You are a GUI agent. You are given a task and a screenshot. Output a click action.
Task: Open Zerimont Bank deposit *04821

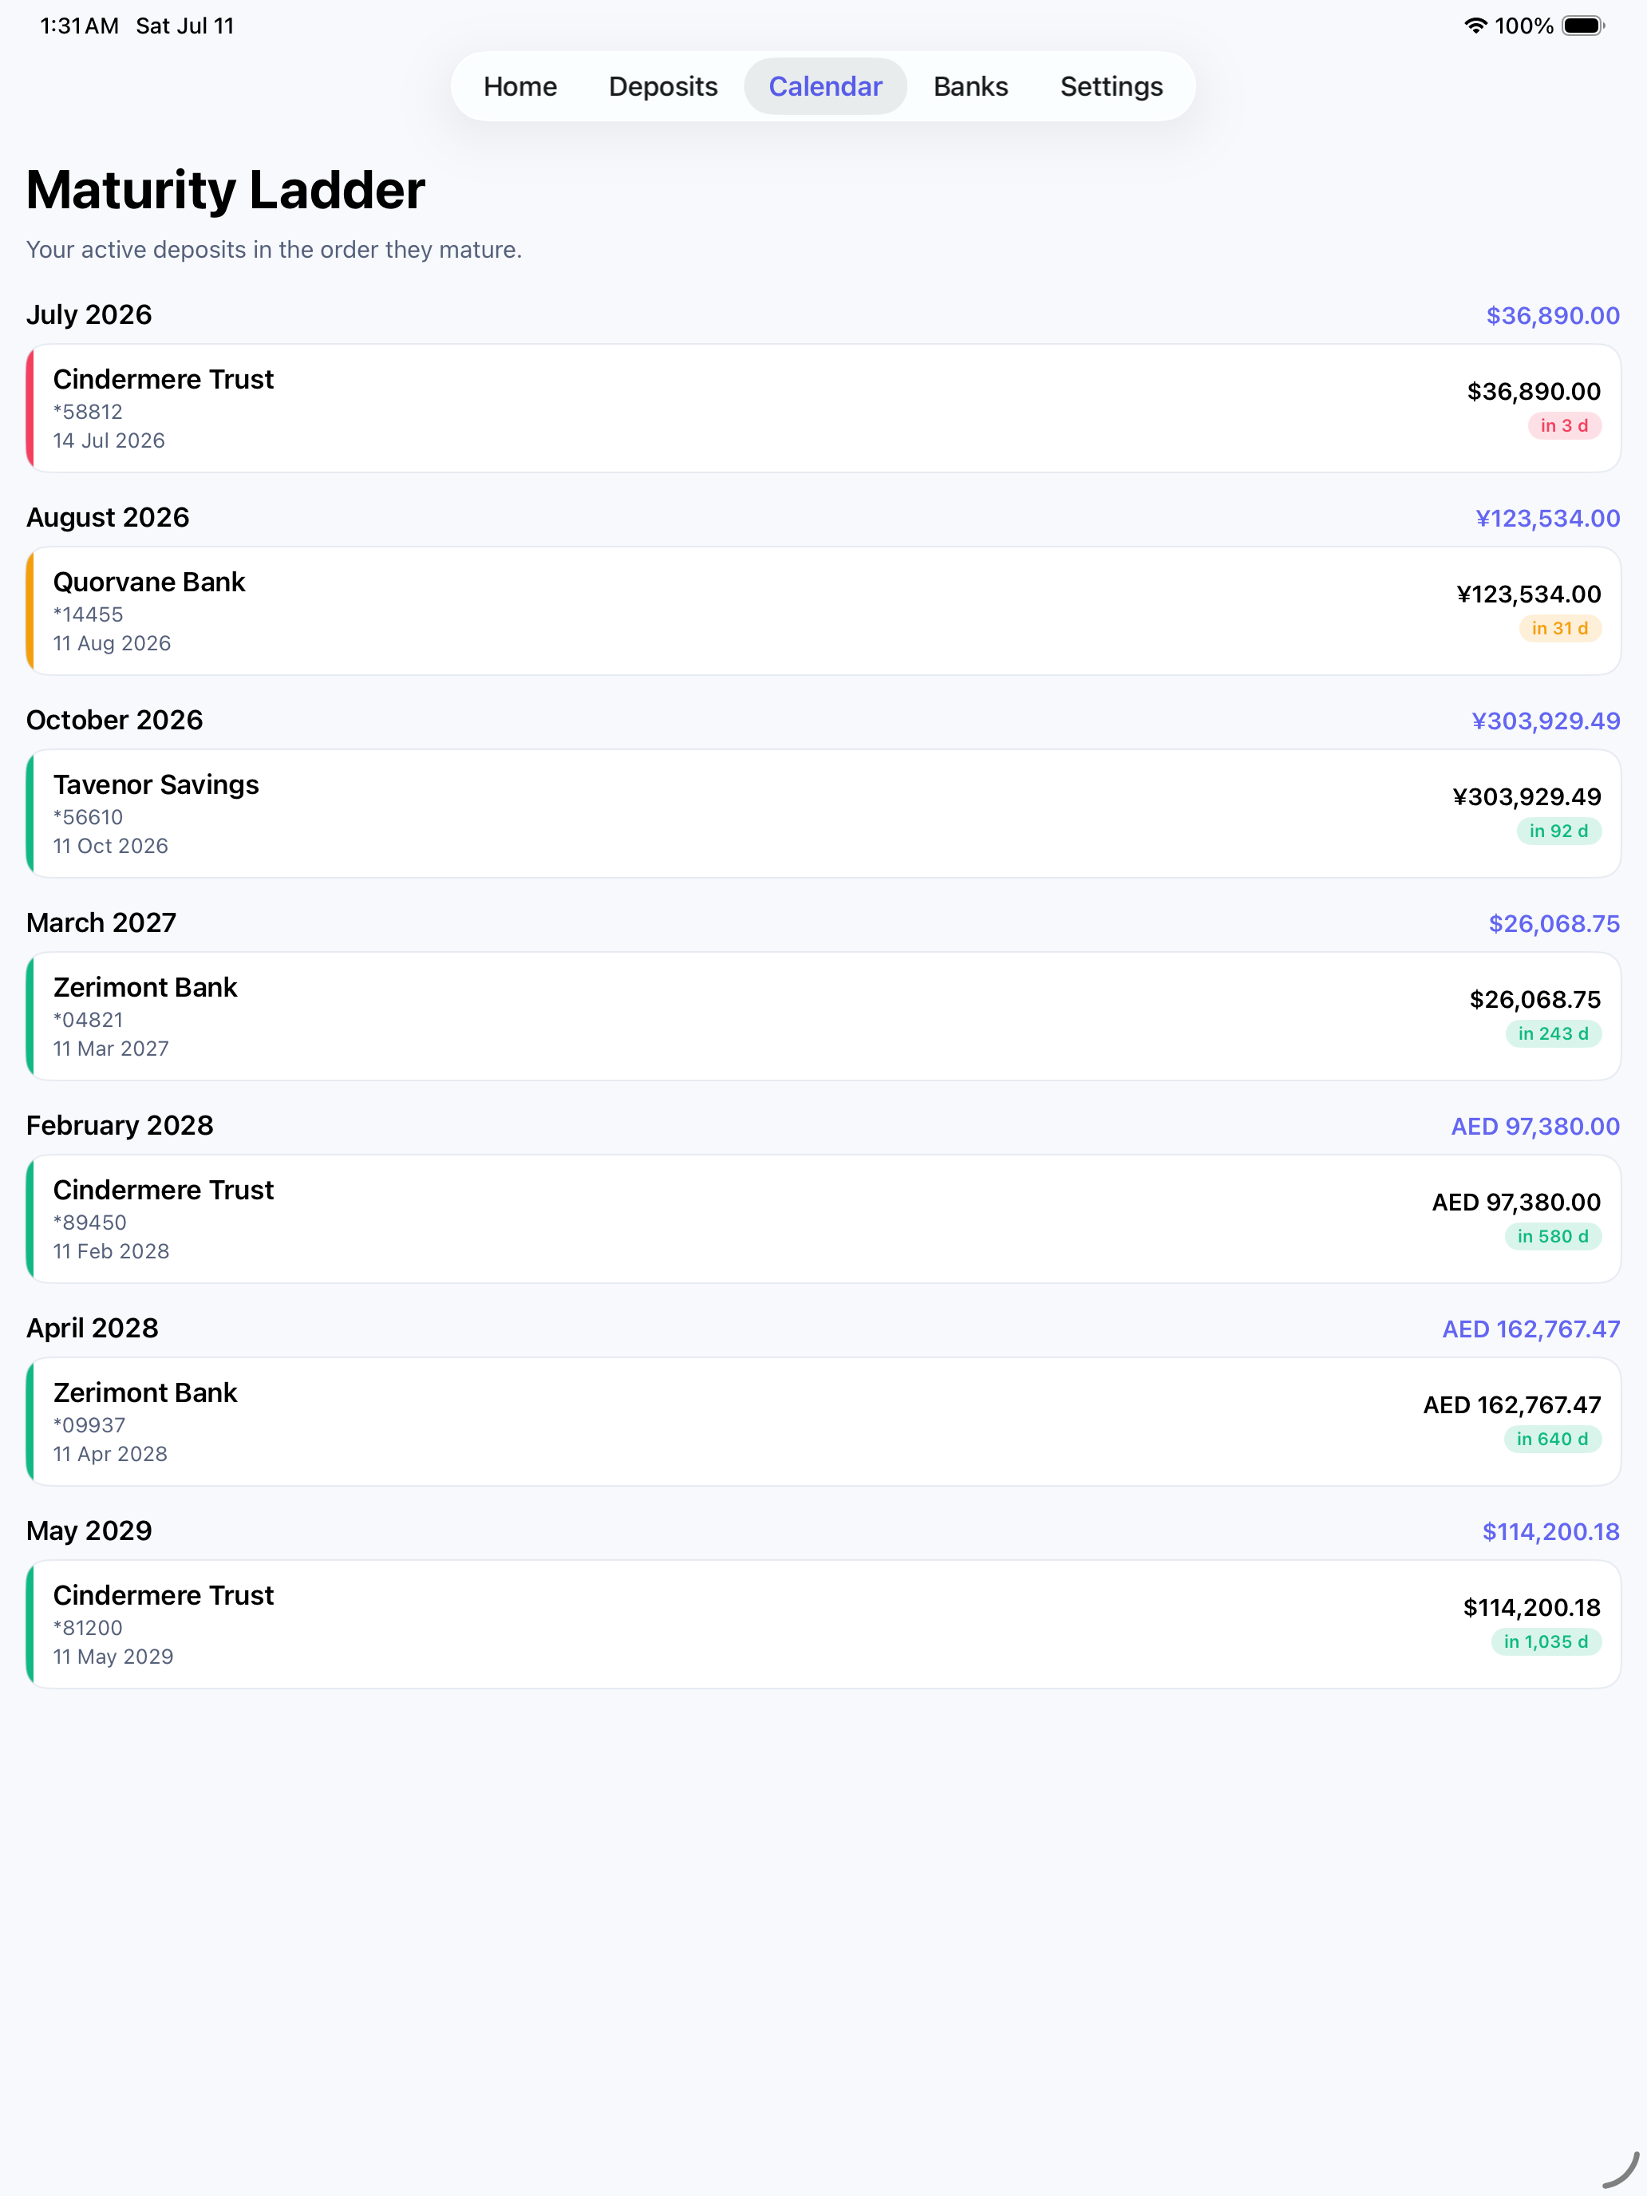[823, 1016]
